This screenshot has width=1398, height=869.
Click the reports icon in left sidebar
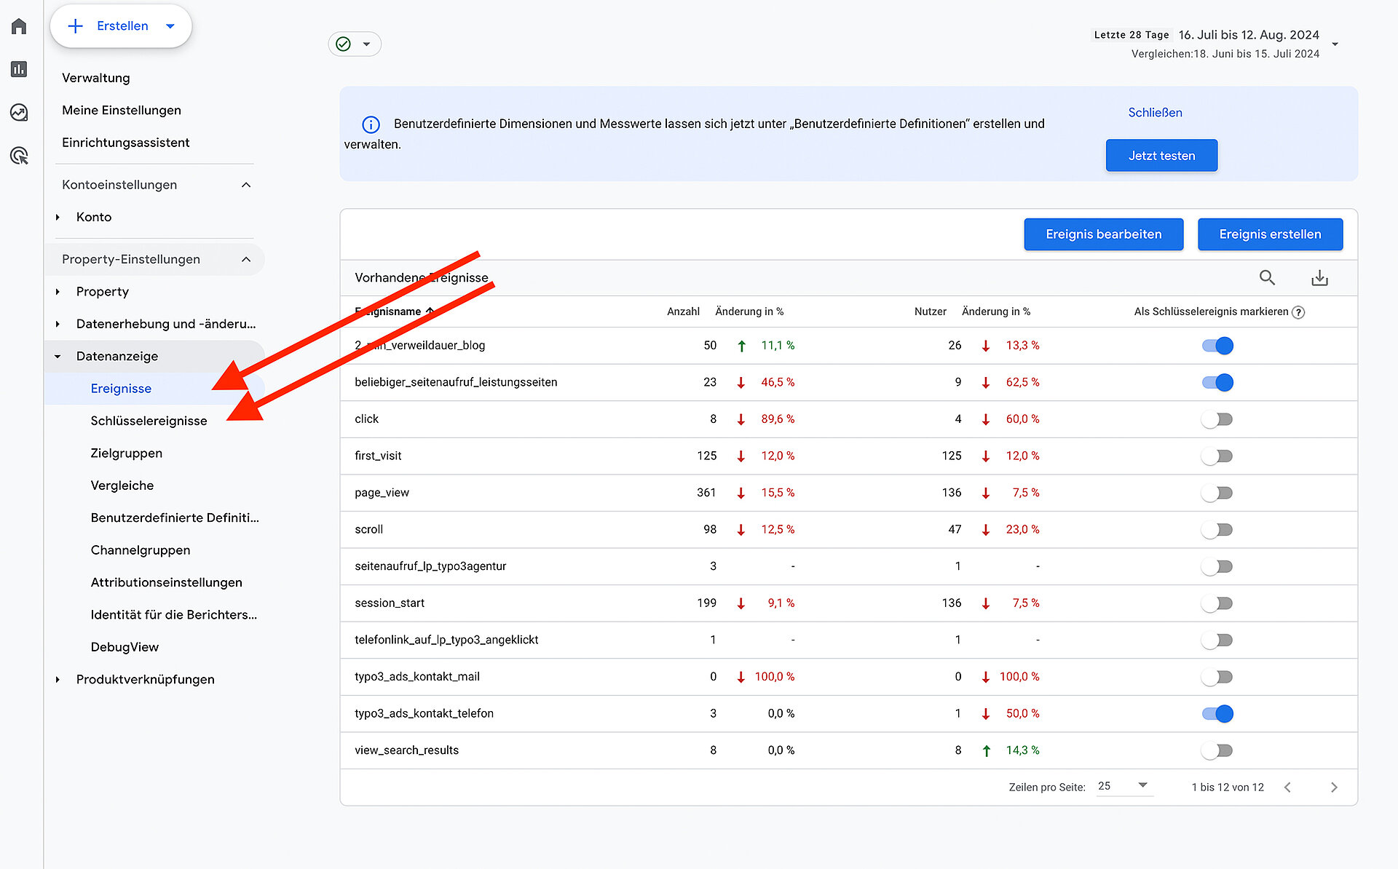(20, 69)
